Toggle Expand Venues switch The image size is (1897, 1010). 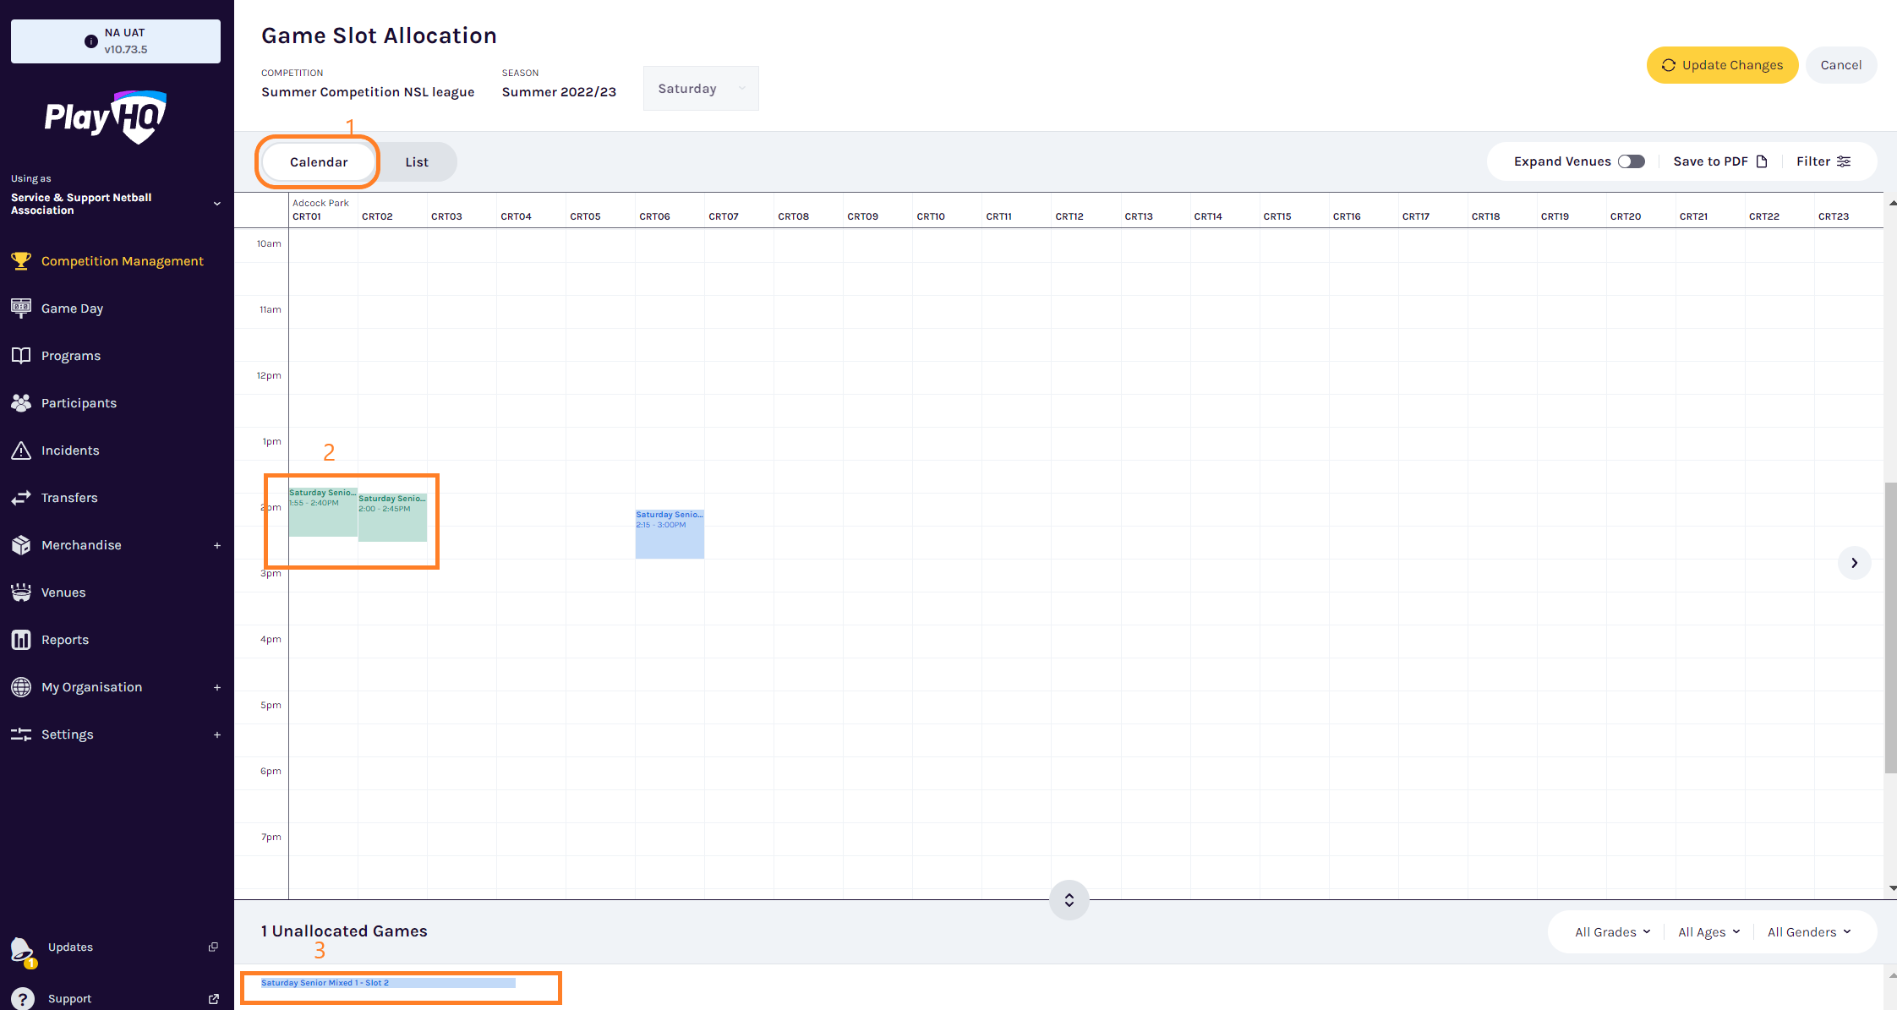point(1632,161)
